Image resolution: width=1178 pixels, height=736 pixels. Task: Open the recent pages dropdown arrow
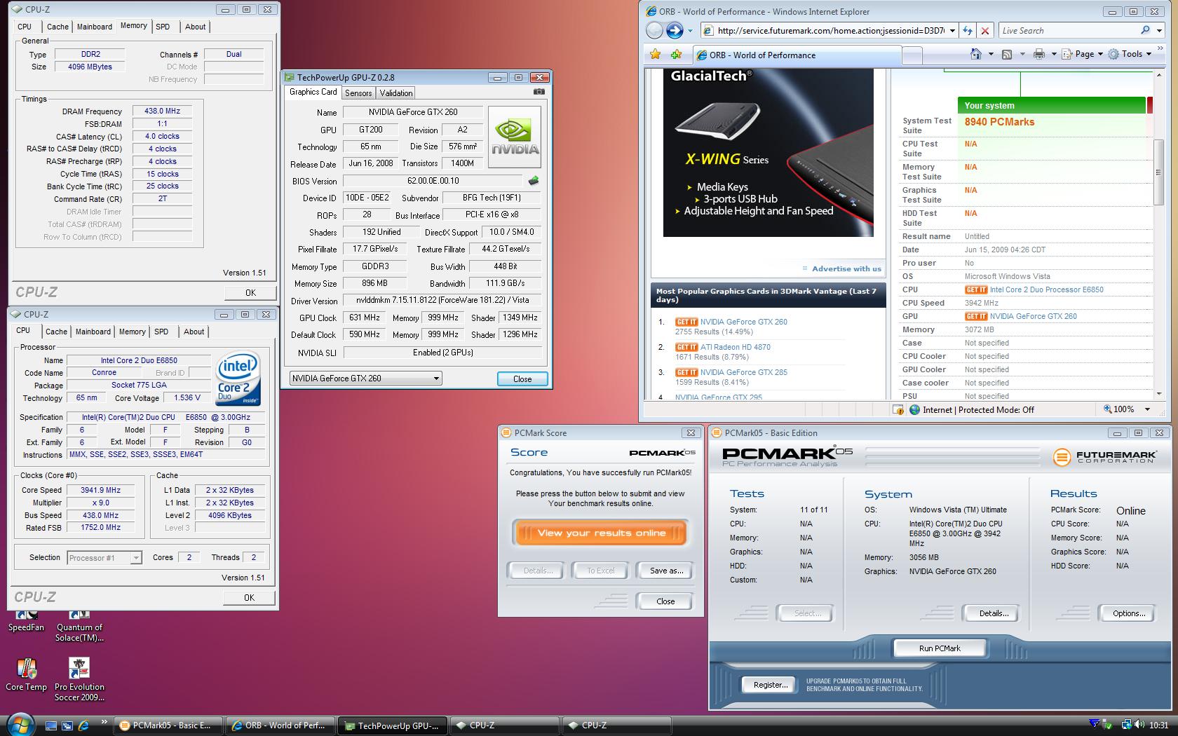(690, 31)
